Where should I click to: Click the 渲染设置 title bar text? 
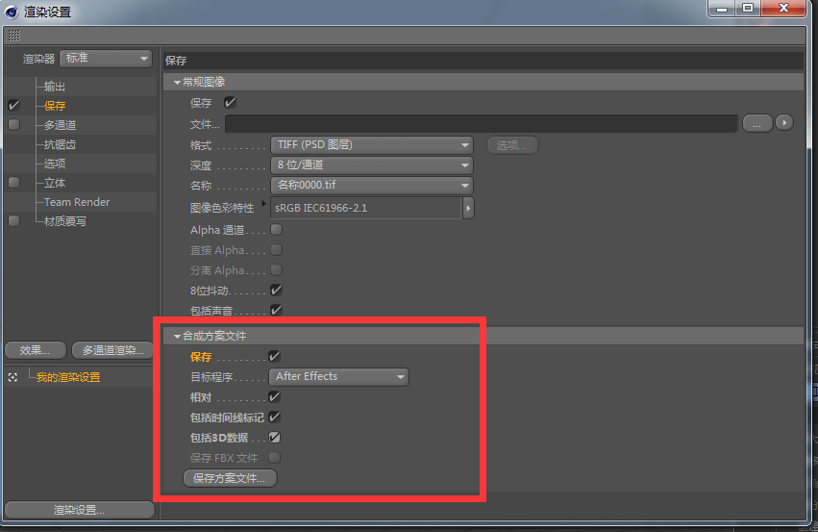(47, 12)
